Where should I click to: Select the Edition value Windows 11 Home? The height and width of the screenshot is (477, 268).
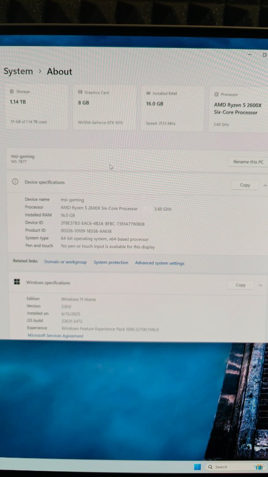coord(78,299)
